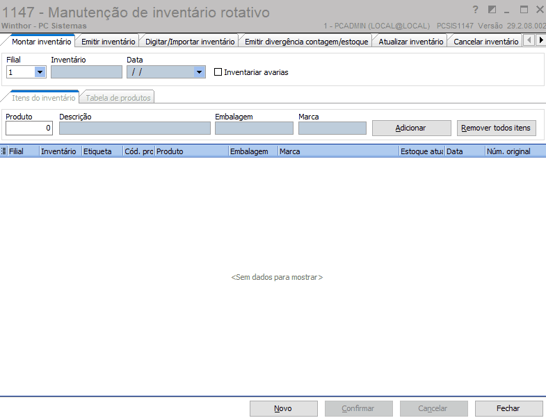Click the Embalagem input field
The image size is (546, 418).
(254, 128)
